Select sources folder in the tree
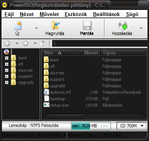 coord(26,70)
